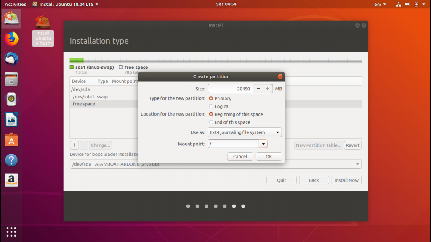Remove partition with minus button
This screenshot has height=242, width=431.
[84, 145]
